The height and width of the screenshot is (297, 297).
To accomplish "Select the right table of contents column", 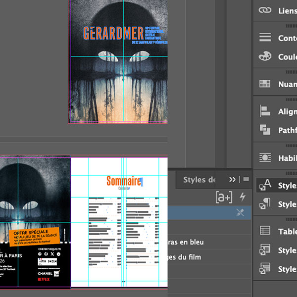I will coord(143,231).
